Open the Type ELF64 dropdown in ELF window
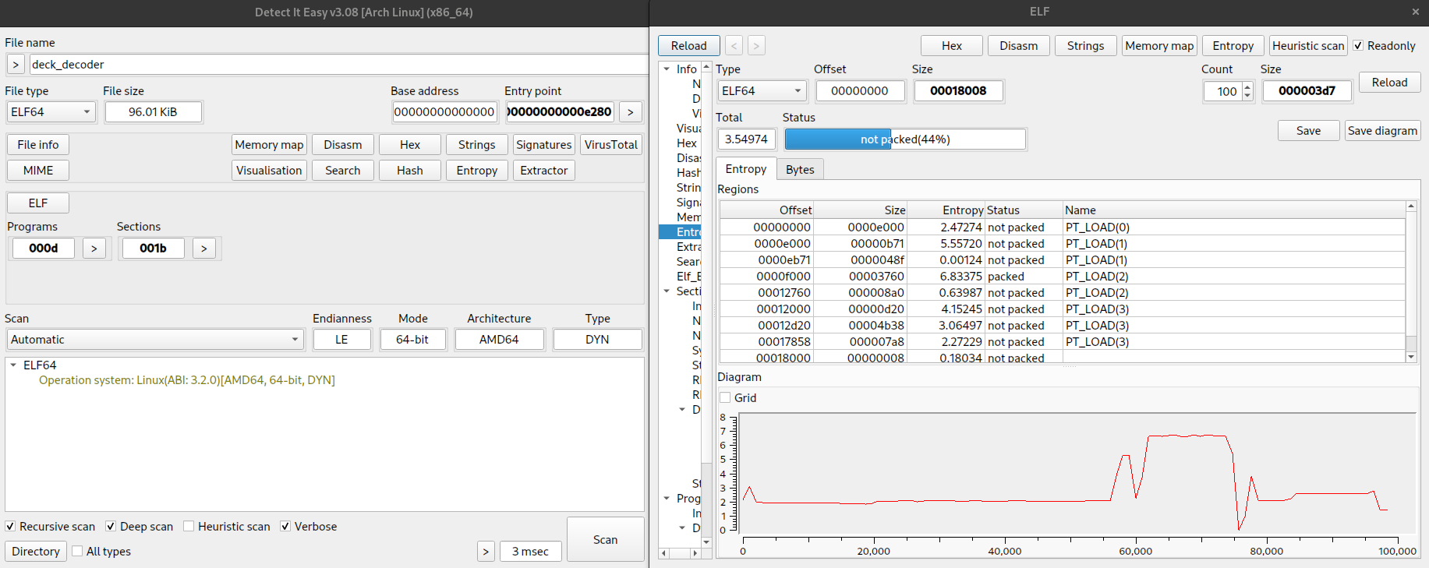The height and width of the screenshot is (568, 1429). coord(762,91)
